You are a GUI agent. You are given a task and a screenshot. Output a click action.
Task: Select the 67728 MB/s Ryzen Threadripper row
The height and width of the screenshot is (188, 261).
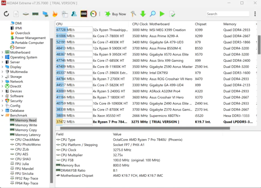[x=156, y=30]
